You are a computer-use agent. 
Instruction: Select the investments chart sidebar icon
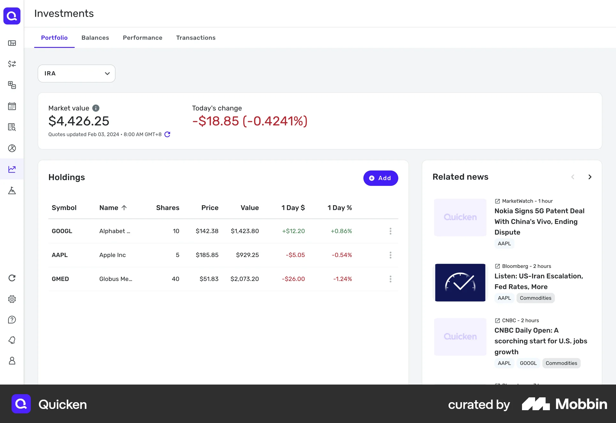pyautogui.click(x=12, y=169)
